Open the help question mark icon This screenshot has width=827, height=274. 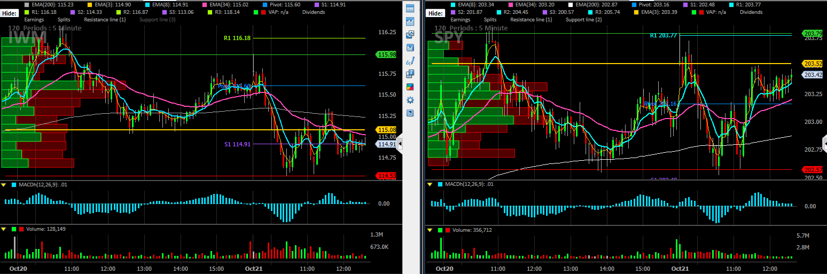point(410,113)
